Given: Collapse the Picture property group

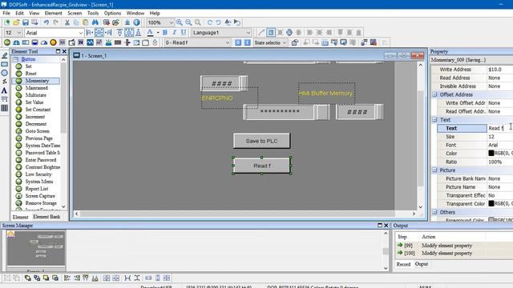Looking at the screenshot, I should 434,170.
